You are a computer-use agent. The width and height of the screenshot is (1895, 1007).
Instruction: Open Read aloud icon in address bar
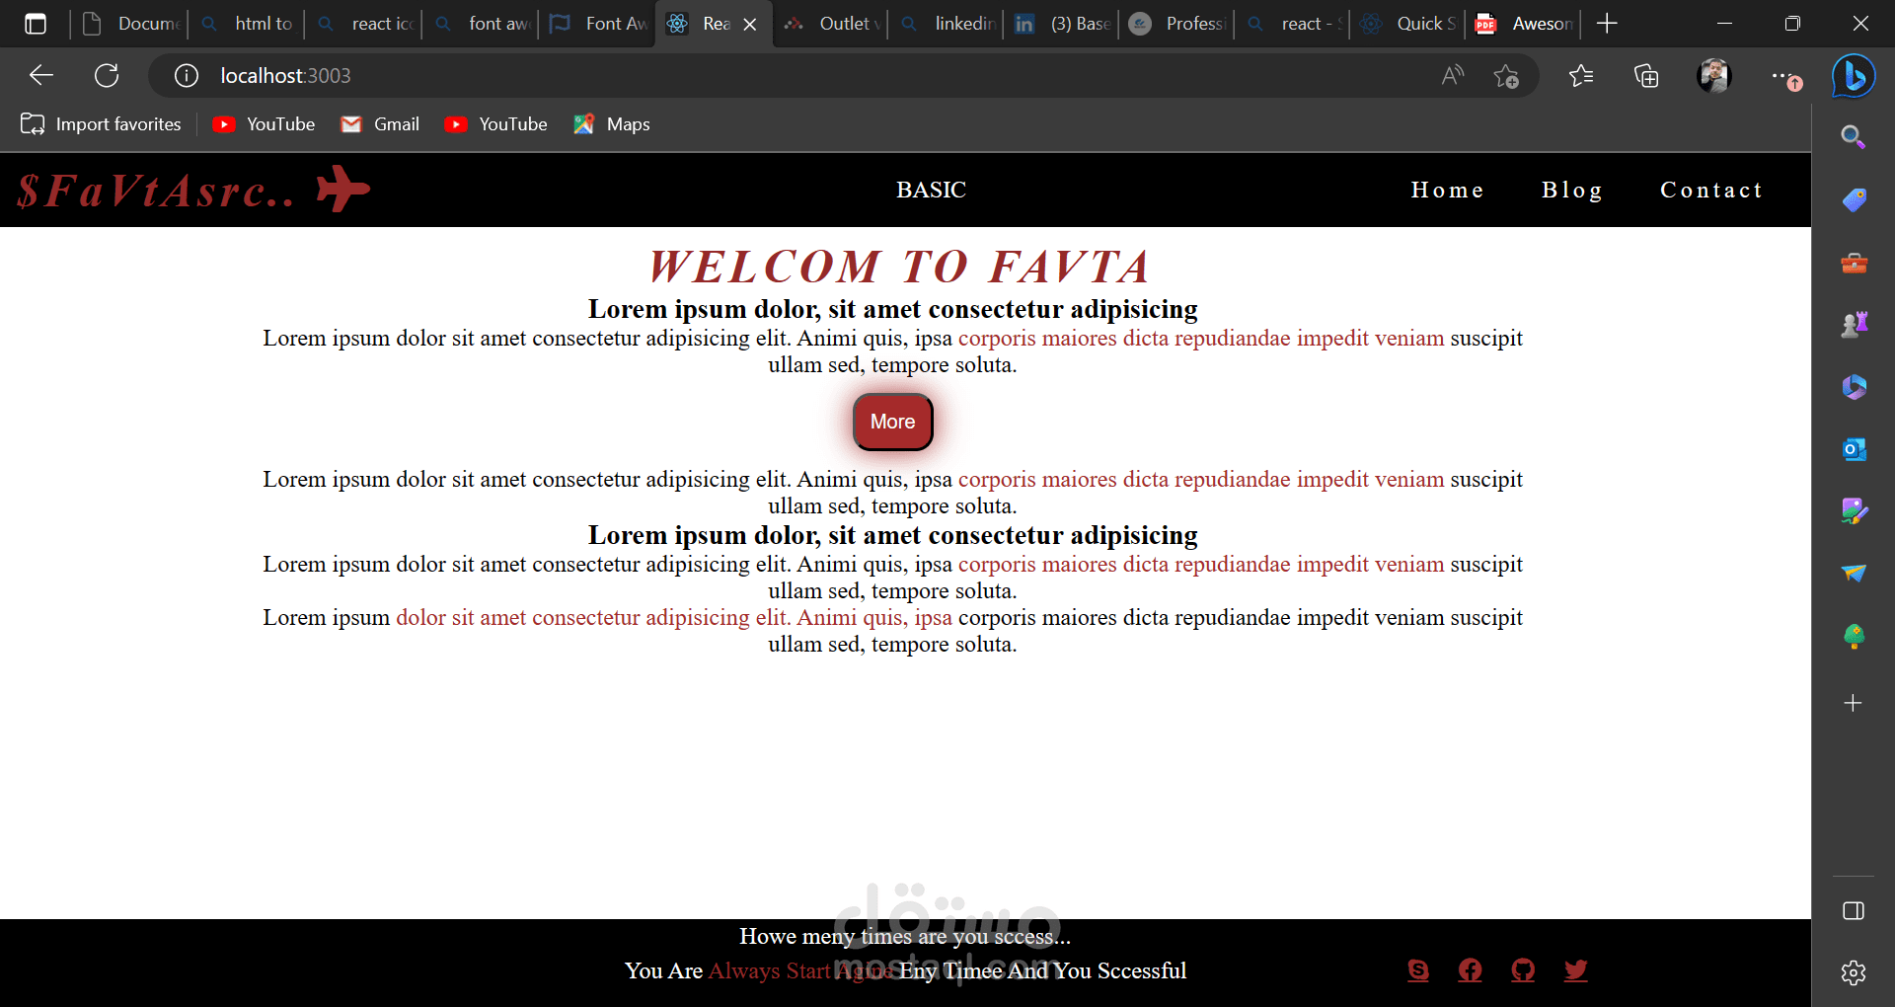click(x=1453, y=75)
